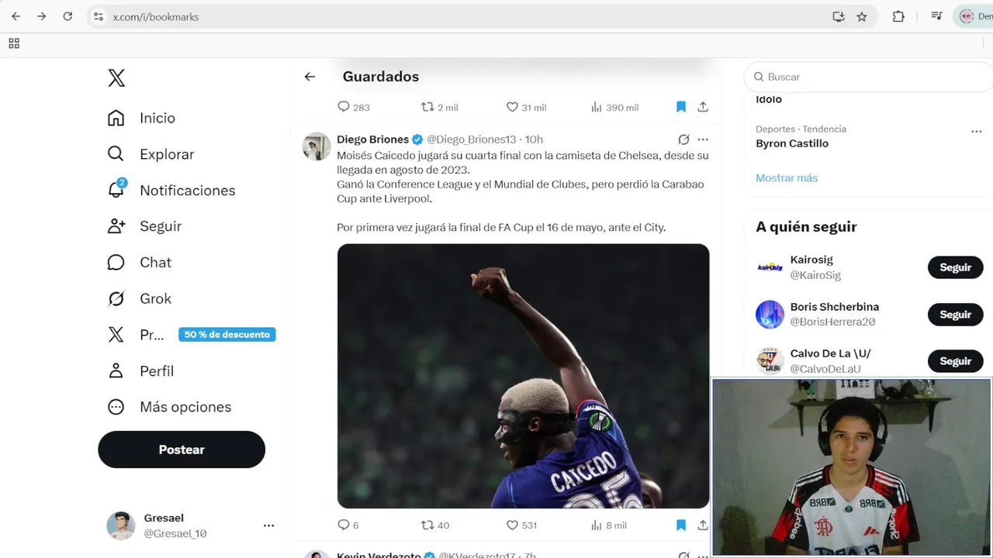Click the Postear button
This screenshot has width=993, height=558.
(182, 449)
